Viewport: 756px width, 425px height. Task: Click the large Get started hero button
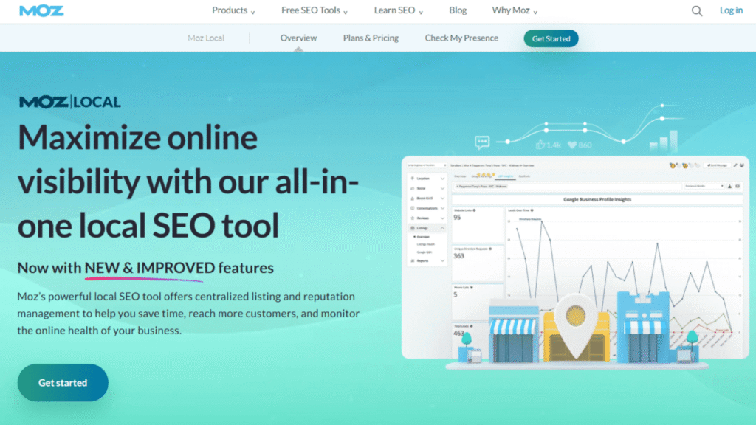(x=63, y=383)
